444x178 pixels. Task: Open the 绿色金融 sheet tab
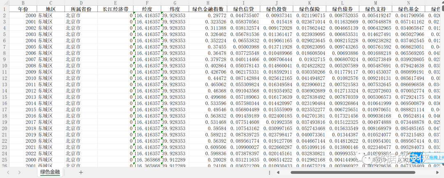[50, 172]
